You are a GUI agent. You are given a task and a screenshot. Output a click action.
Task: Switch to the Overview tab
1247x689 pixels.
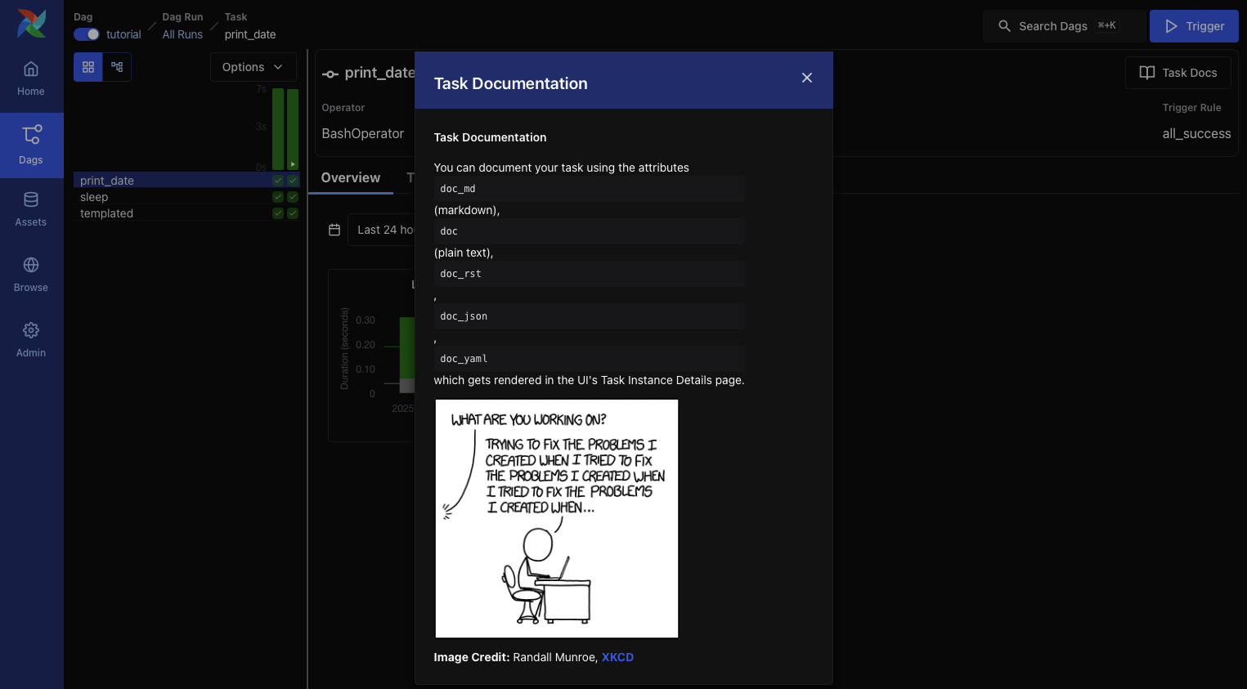click(x=351, y=177)
